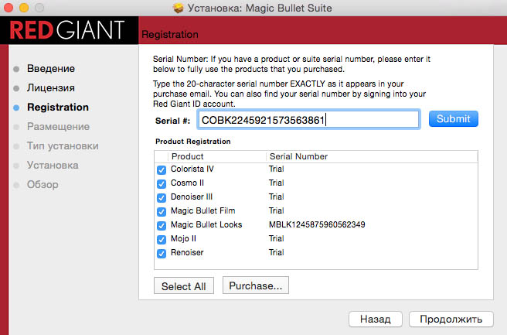The height and width of the screenshot is (335, 507).
Task: Continue with the Продолжить button
Action: pyautogui.click(x=451, y=320)
